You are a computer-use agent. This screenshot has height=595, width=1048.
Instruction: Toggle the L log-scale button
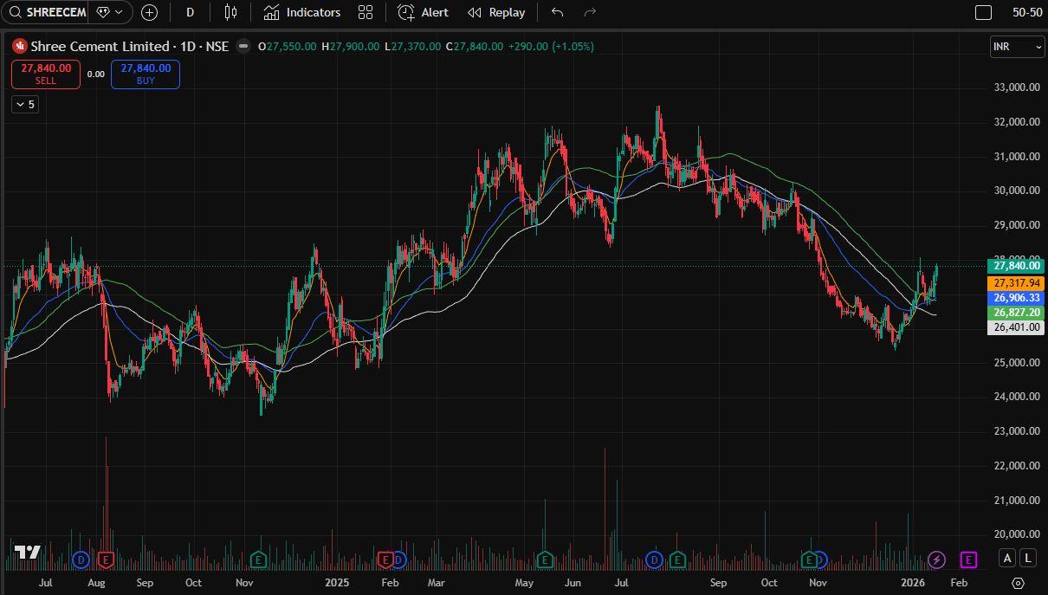[1028, 559]
